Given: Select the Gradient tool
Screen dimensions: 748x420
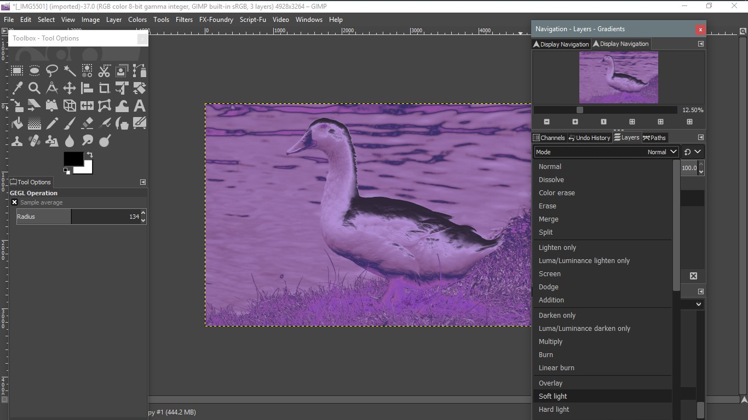Looking at the screenshot, I should [x=34, y=123].
